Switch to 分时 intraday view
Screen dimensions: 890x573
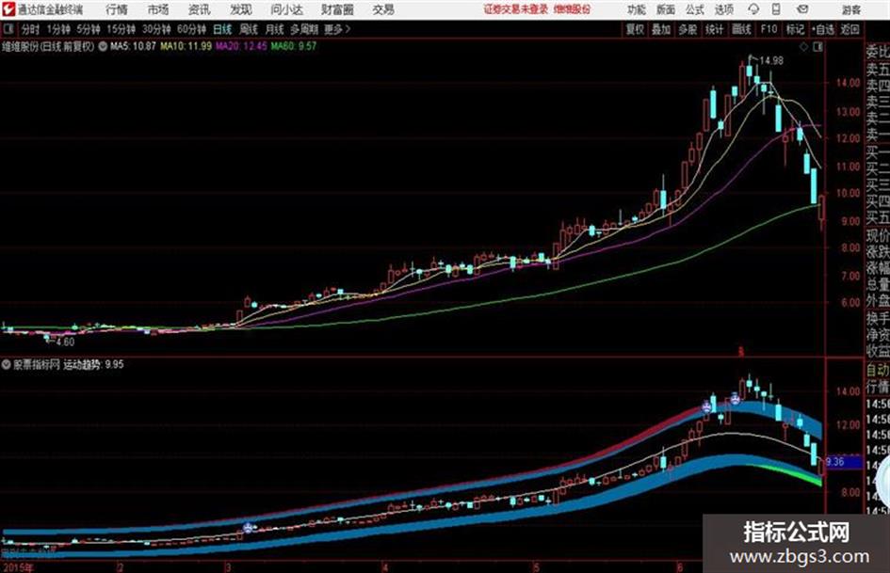click(x=31, y=29)
